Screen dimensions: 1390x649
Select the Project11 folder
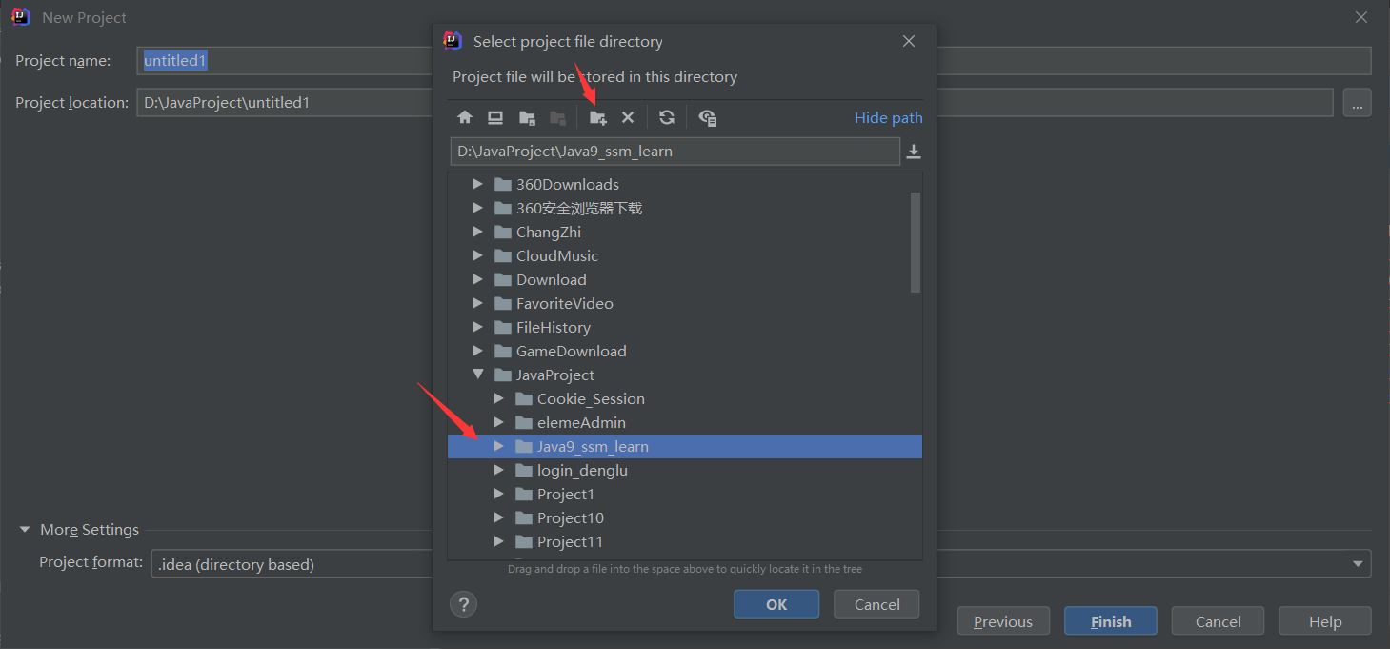(x=570, y=541)
